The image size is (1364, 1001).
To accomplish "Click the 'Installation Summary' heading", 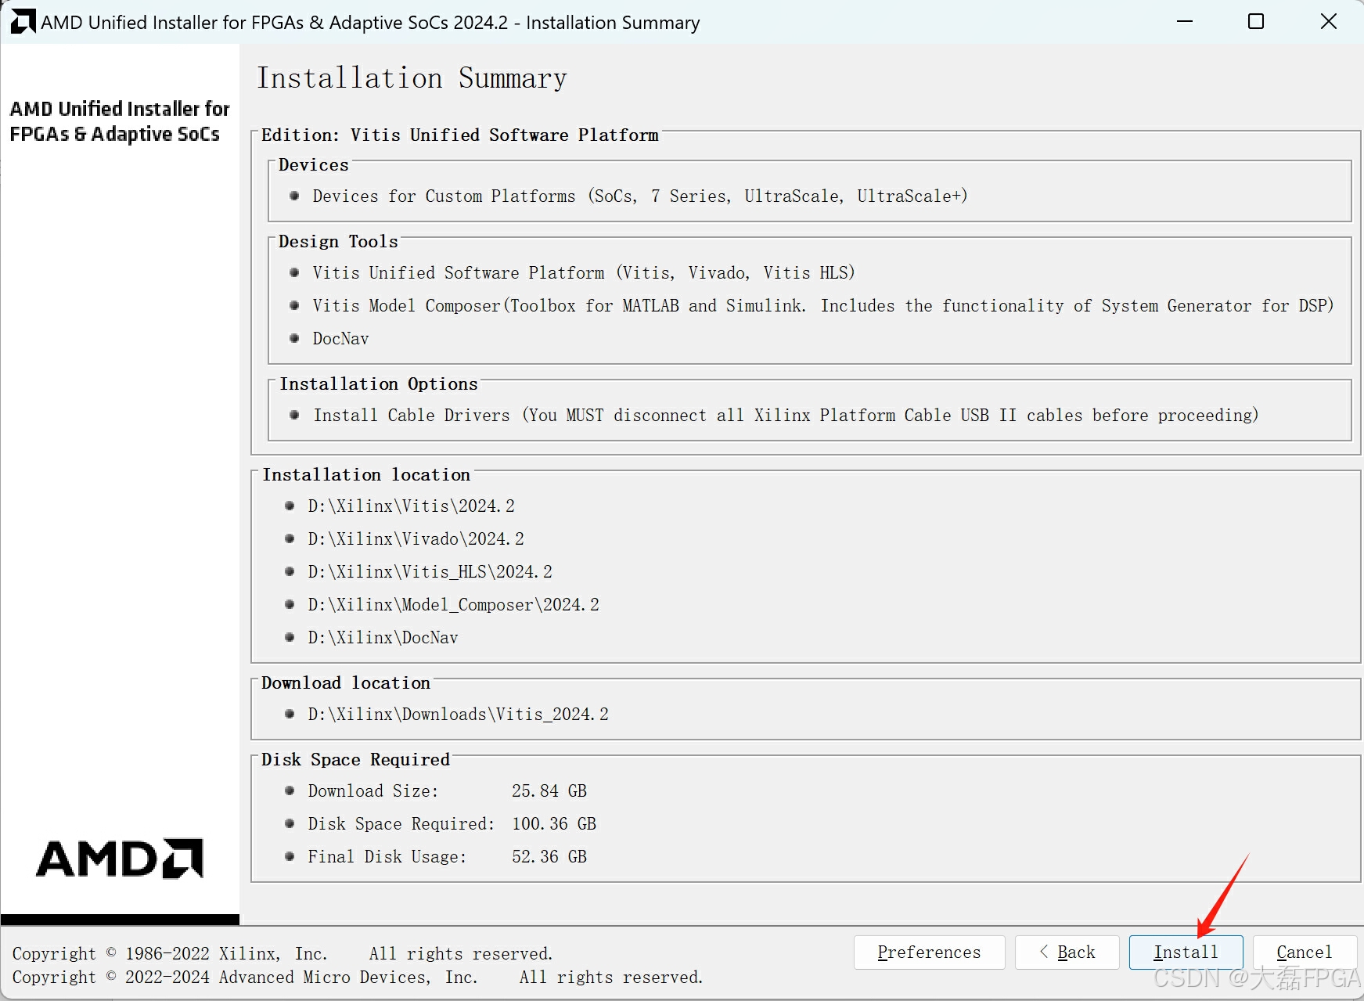I will (412, 78).
